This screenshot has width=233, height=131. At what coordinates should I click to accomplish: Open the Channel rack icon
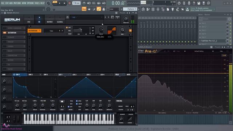(x=153, y=9)
